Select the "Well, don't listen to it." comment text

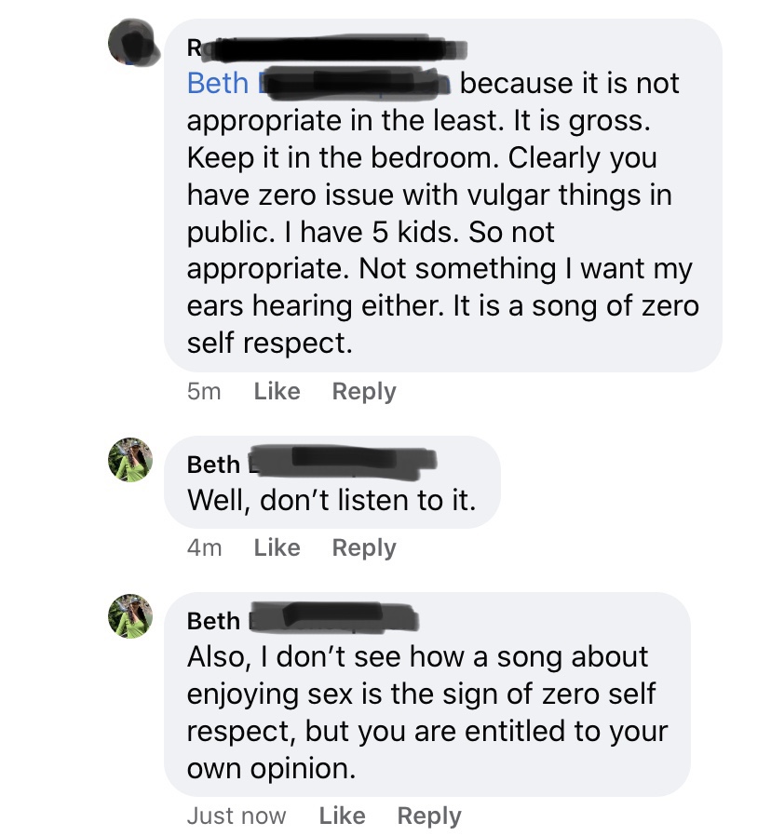point(331,501)
